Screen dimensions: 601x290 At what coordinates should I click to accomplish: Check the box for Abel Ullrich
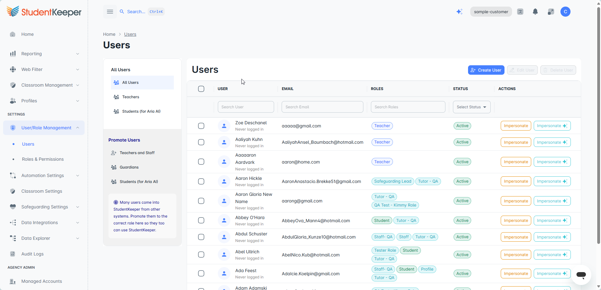coord(201,255)
